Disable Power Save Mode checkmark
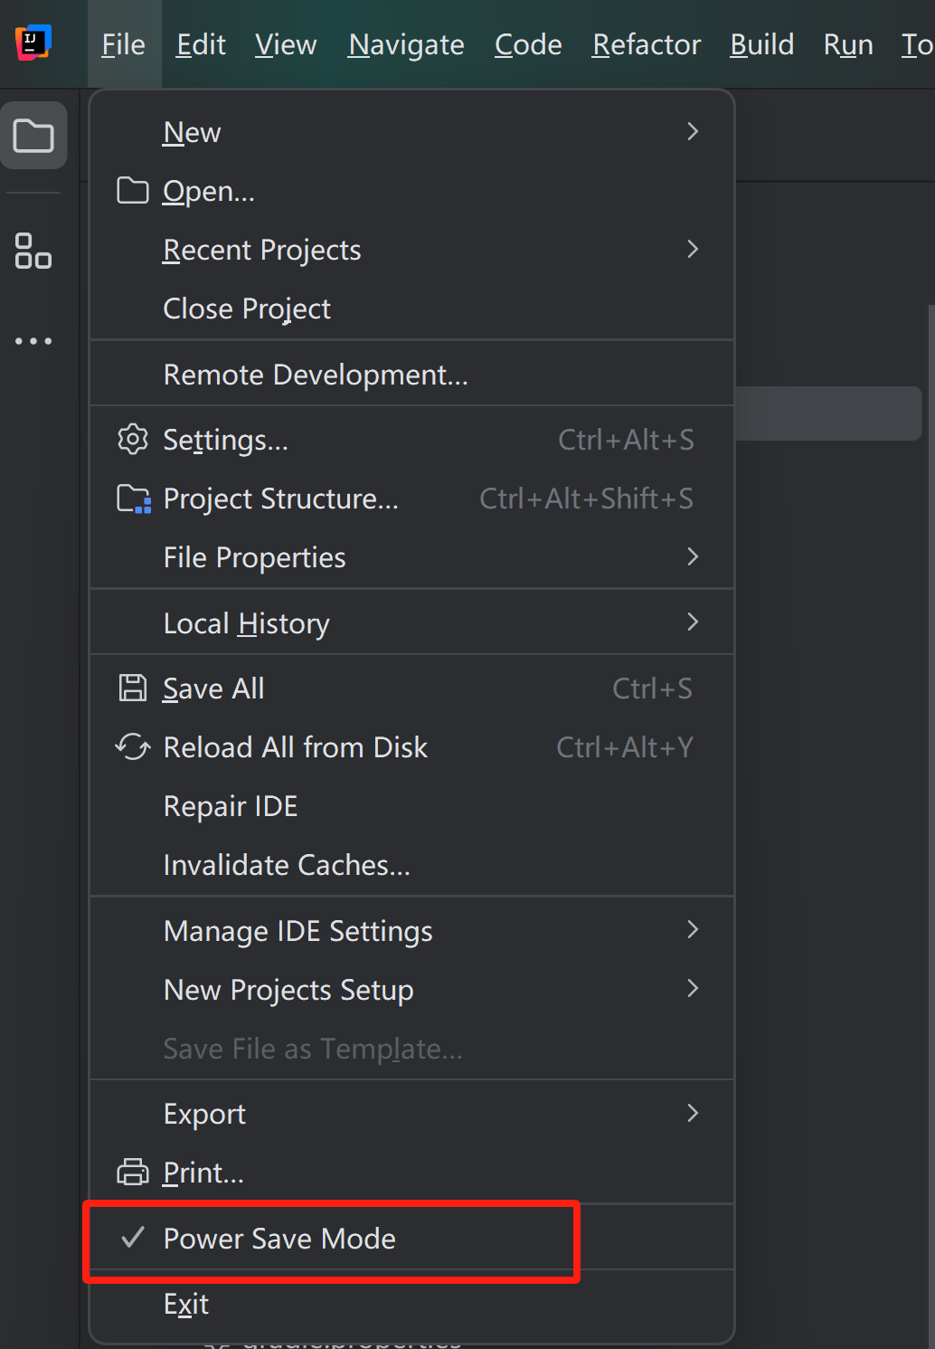Image resolution: width=935 pixels, height=1349 pixels. pos(133,1238)
